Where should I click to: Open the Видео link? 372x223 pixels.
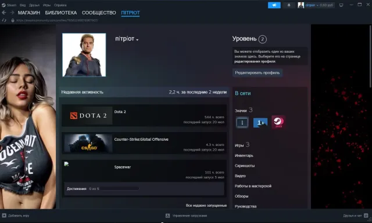click(240, 176)
